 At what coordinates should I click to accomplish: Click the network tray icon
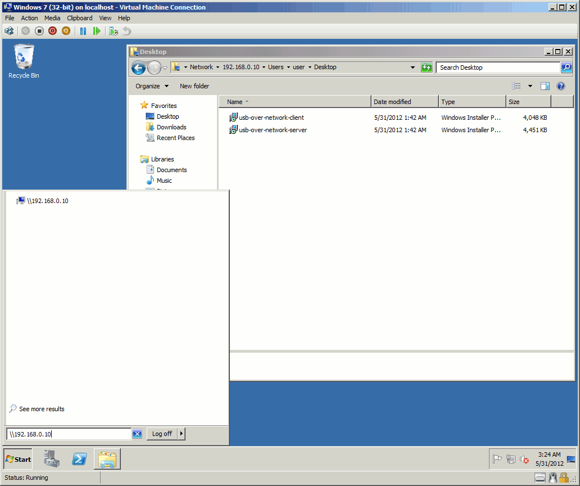(511, 460)
